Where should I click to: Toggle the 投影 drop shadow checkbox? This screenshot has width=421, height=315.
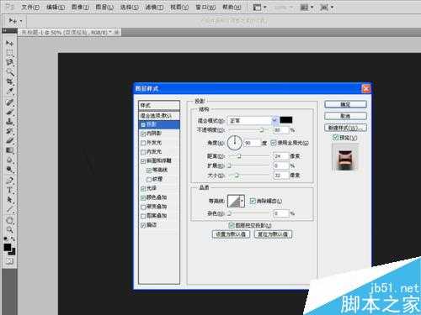click(143, 125)
